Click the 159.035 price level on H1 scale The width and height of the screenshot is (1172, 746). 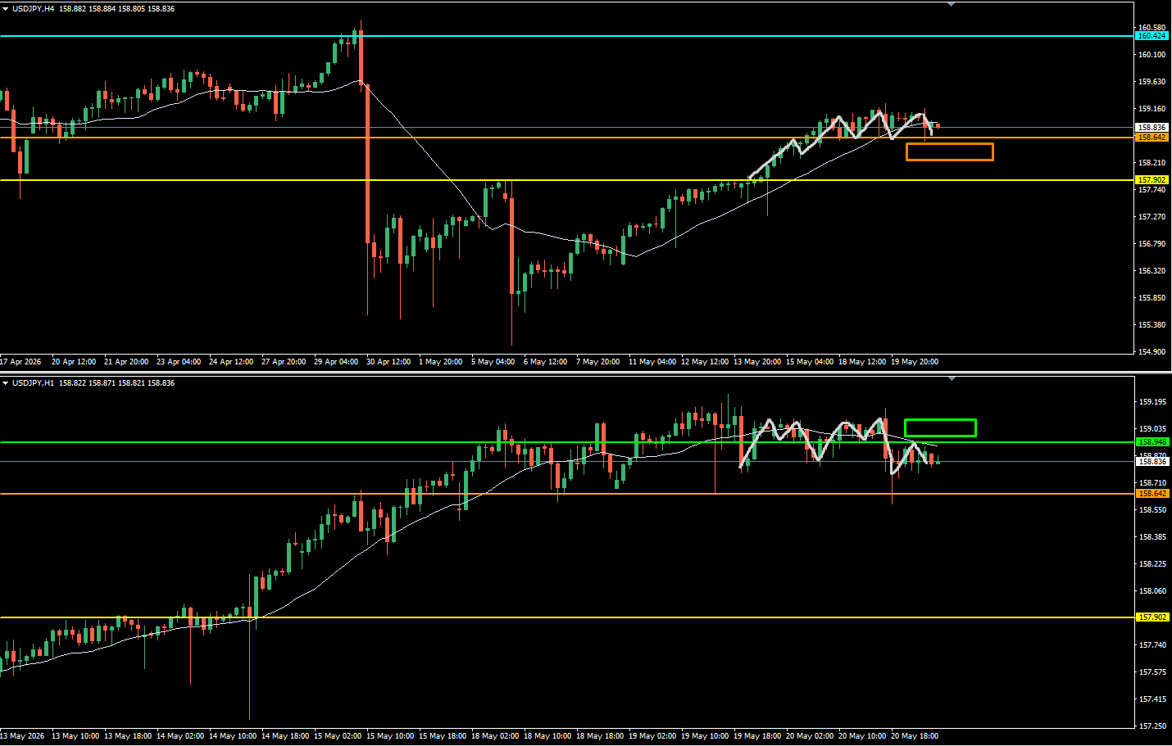[x=1152, y=429]
